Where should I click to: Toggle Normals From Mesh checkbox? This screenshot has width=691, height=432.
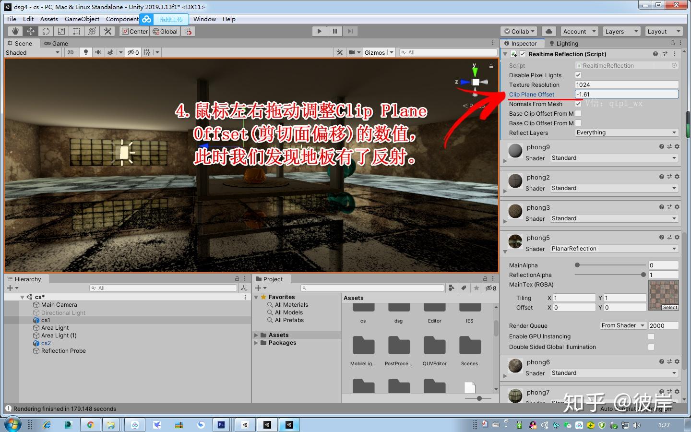578,104
